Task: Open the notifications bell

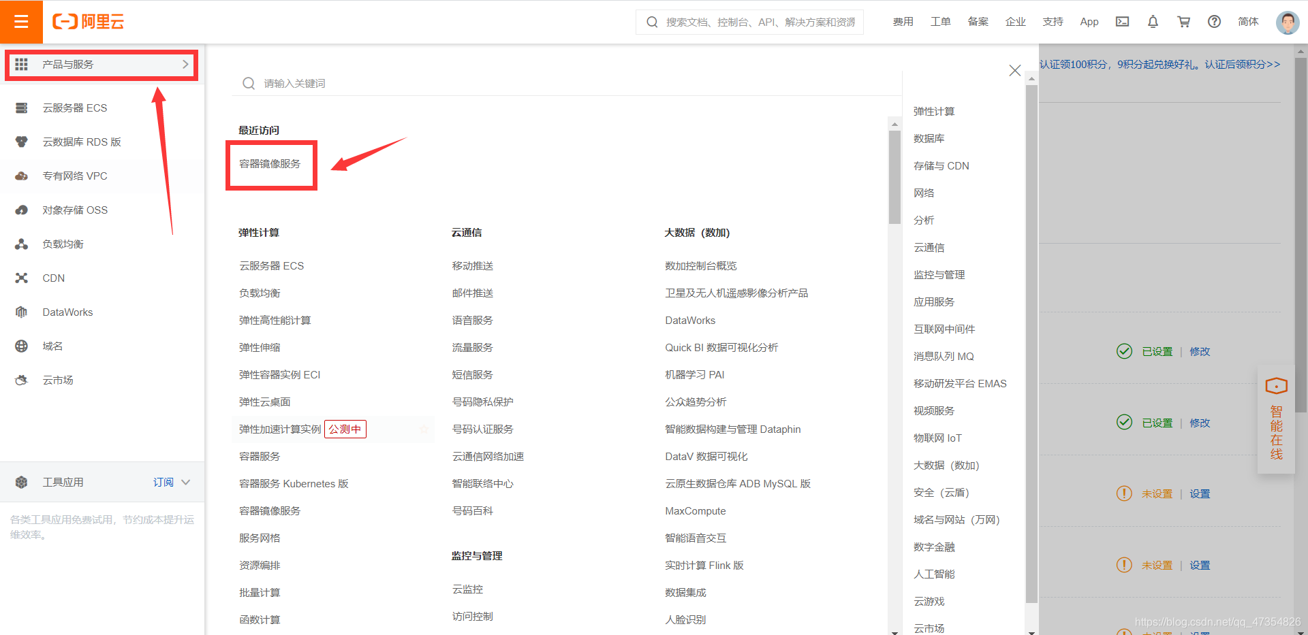Action: pos(1153,22)
